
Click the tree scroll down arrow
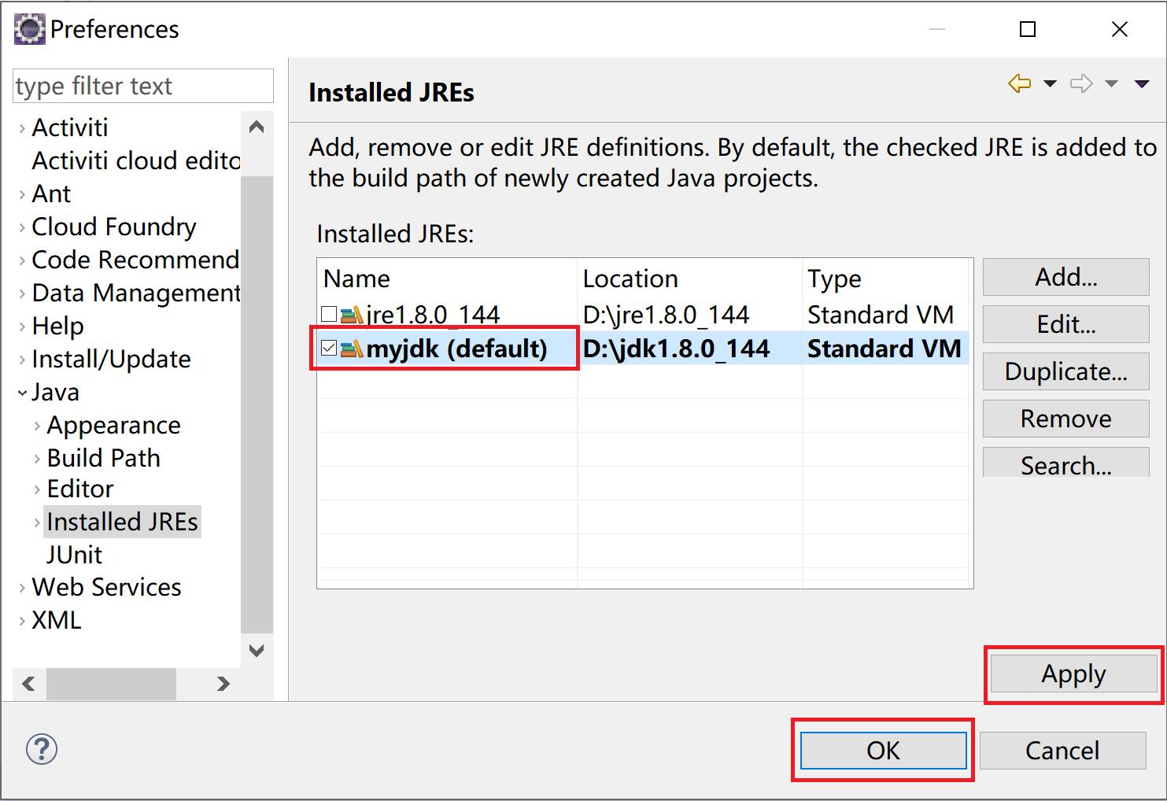point(257,650)
